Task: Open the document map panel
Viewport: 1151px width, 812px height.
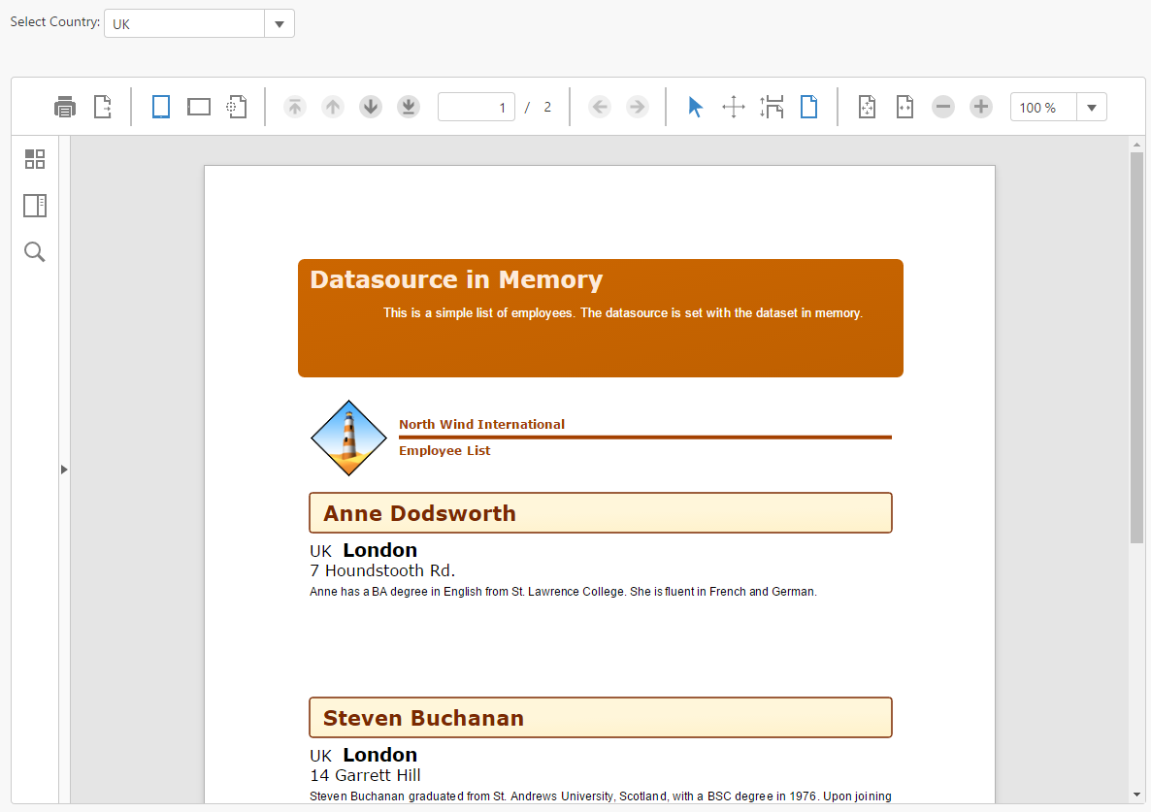Action: (x=35, y=205)
